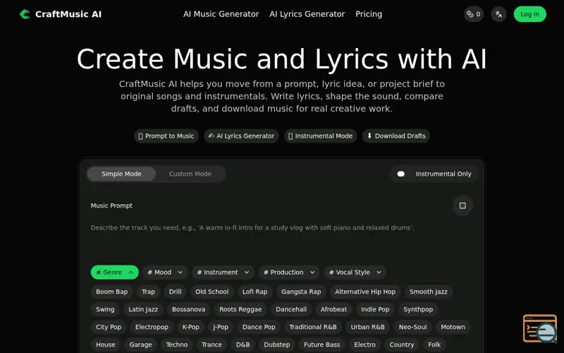Screen dimensions: 564x353
Task: Select the Old School genre tag
Action: 212,292
